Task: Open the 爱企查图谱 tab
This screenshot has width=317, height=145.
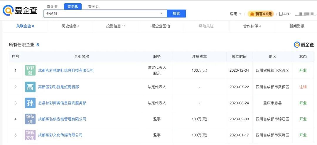Action: click(x=161, y=26)
